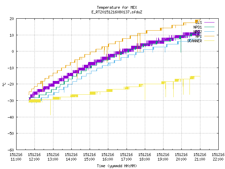Click the 16:00 time tick label

click(108, 159)
